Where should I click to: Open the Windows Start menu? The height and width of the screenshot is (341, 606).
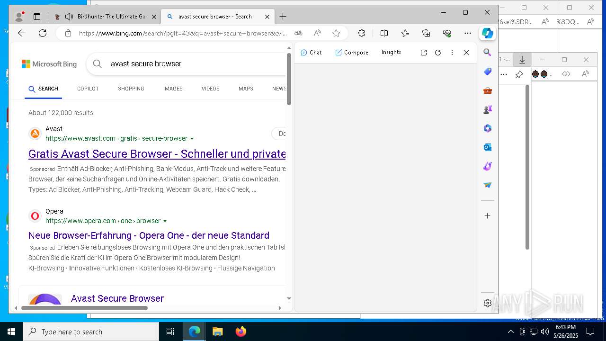click(11, 332)
